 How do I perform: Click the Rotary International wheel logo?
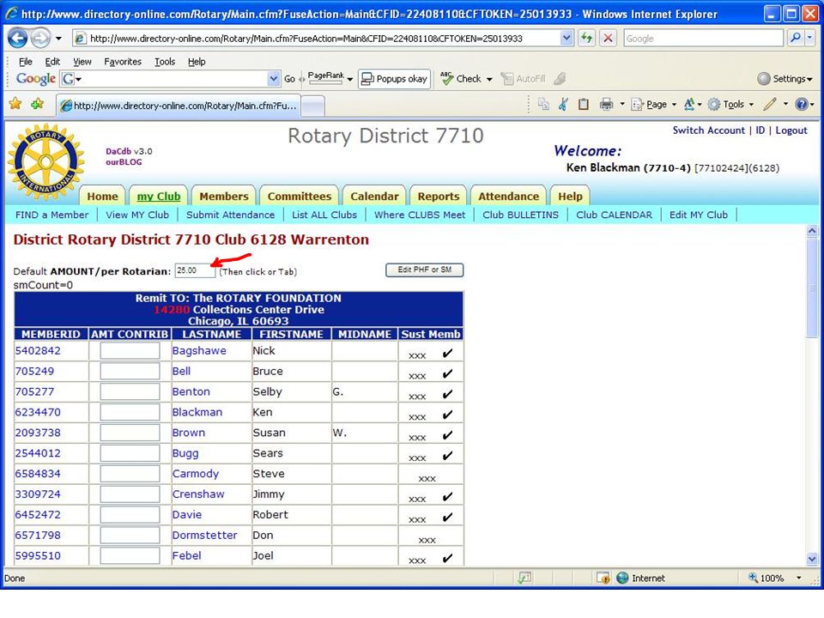point(45,162)
